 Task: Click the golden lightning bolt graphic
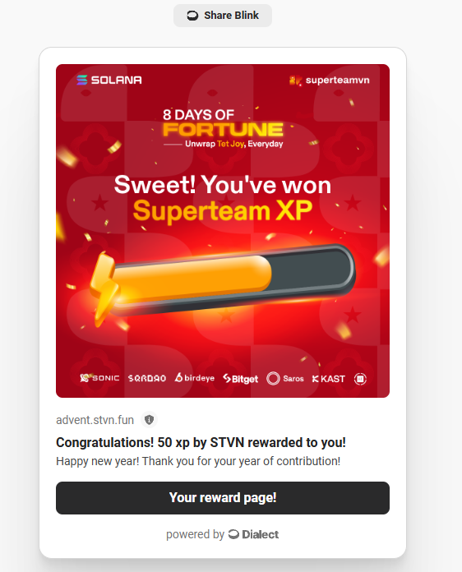click(x=104, y=288)
